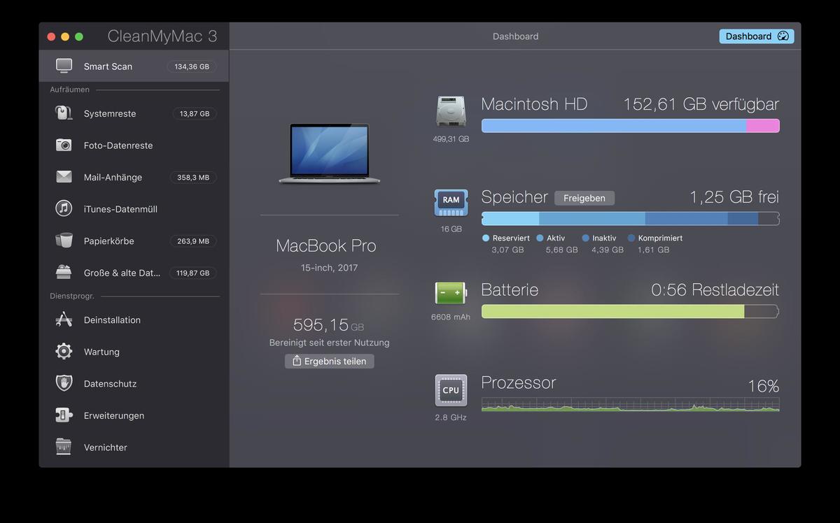Viewport: 840px width, 523px height.
Task: Click the Deinstallation app icon
Action: (x=64, y=320)
